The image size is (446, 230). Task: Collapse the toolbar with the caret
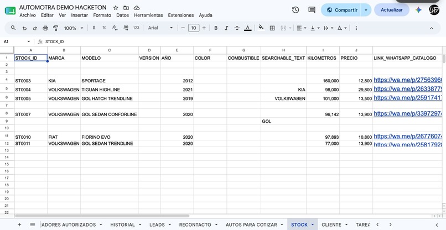[432, 28]
